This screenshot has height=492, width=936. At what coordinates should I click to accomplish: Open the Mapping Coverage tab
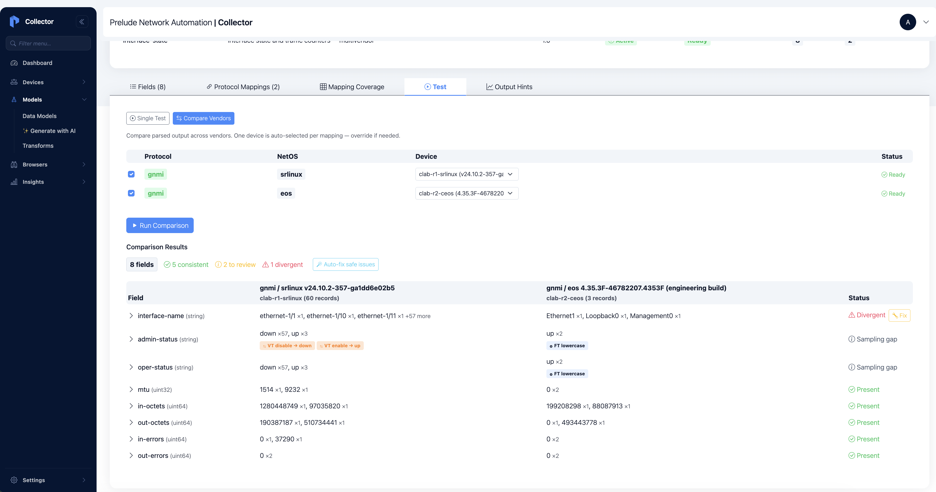352,87
